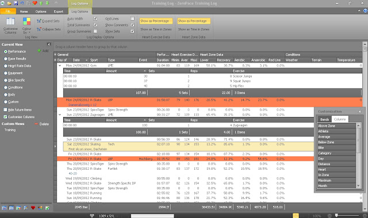This screenshot has height=218, width=368.
Task: Uncheck the Customise Columns checkbox in sidebar
Action: point(5,117)
